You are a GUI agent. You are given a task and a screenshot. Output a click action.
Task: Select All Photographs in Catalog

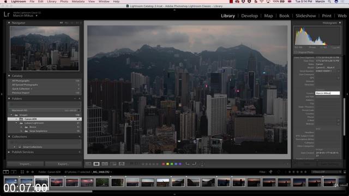[45, 81]
